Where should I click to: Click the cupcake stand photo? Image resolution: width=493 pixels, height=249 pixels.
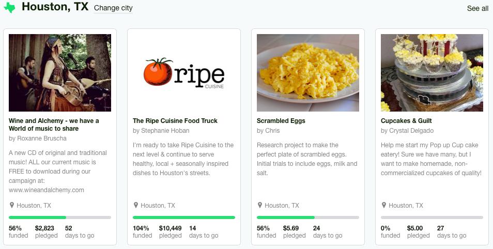click(432, 73)
